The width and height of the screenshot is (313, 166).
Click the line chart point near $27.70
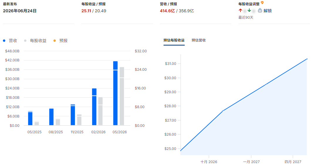(x=223, y=111)
